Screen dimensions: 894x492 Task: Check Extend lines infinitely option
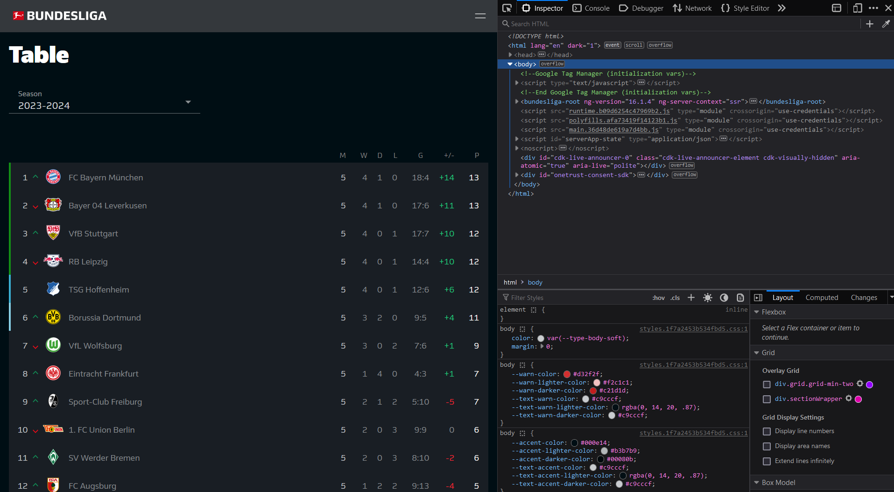point(767,461)
